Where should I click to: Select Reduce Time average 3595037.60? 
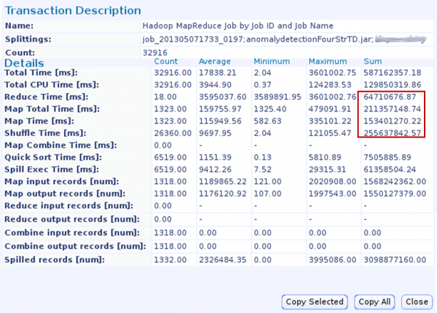(x=223, y=97)
